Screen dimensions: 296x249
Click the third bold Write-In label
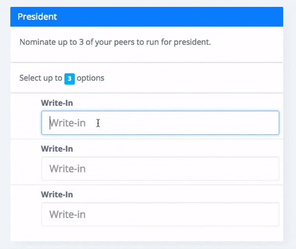point(57,195)
